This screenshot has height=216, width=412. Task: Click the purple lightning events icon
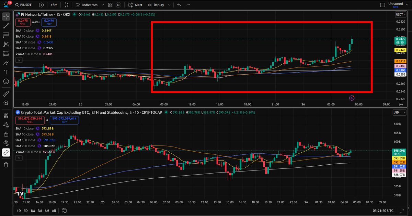pyautogui.click(x=352, y=98)
